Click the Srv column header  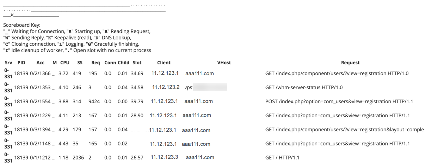click(8, 63)
